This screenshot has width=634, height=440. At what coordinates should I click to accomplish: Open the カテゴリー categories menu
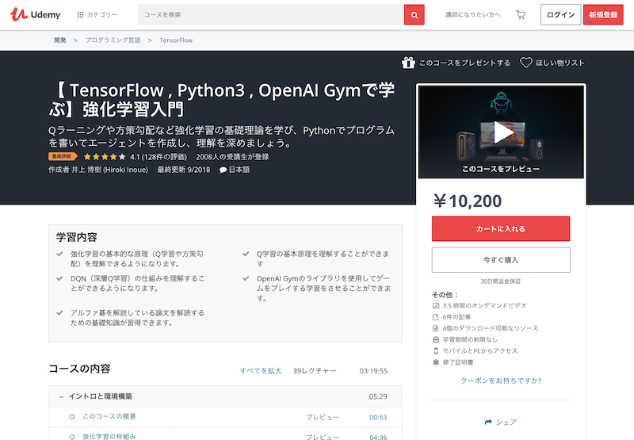(x=97, y=14)
